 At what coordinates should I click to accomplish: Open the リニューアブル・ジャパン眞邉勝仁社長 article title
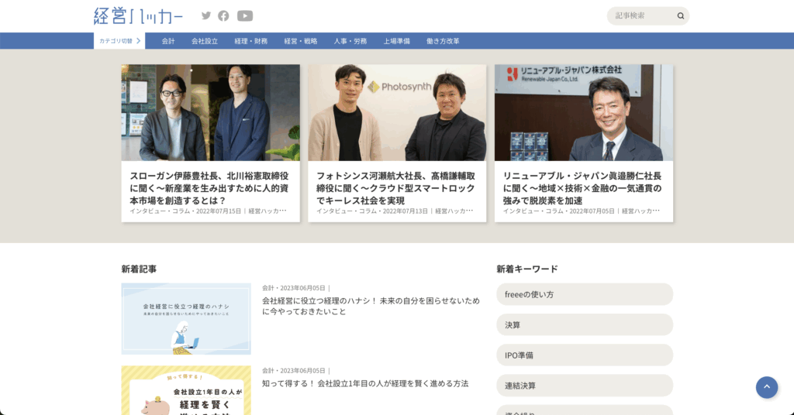582,188
